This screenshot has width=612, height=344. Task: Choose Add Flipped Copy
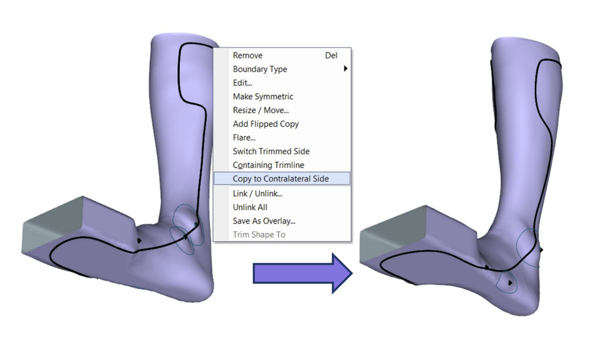(265, 124)
